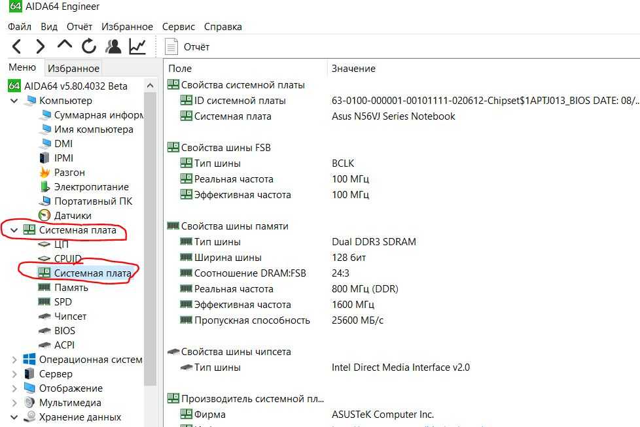Go up one level with the up arrow icon
This screenshot has width=640, height=427.
point(65,44)
